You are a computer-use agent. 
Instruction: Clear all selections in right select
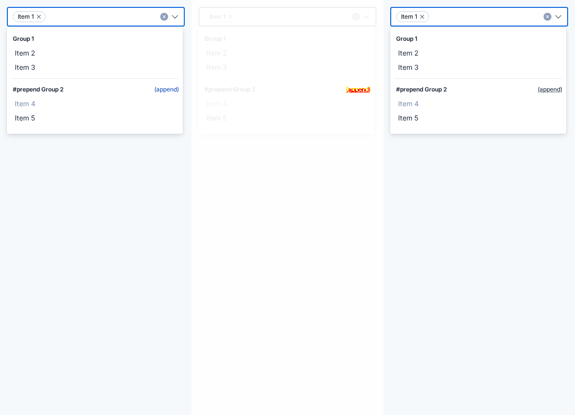tap(547, 17)
